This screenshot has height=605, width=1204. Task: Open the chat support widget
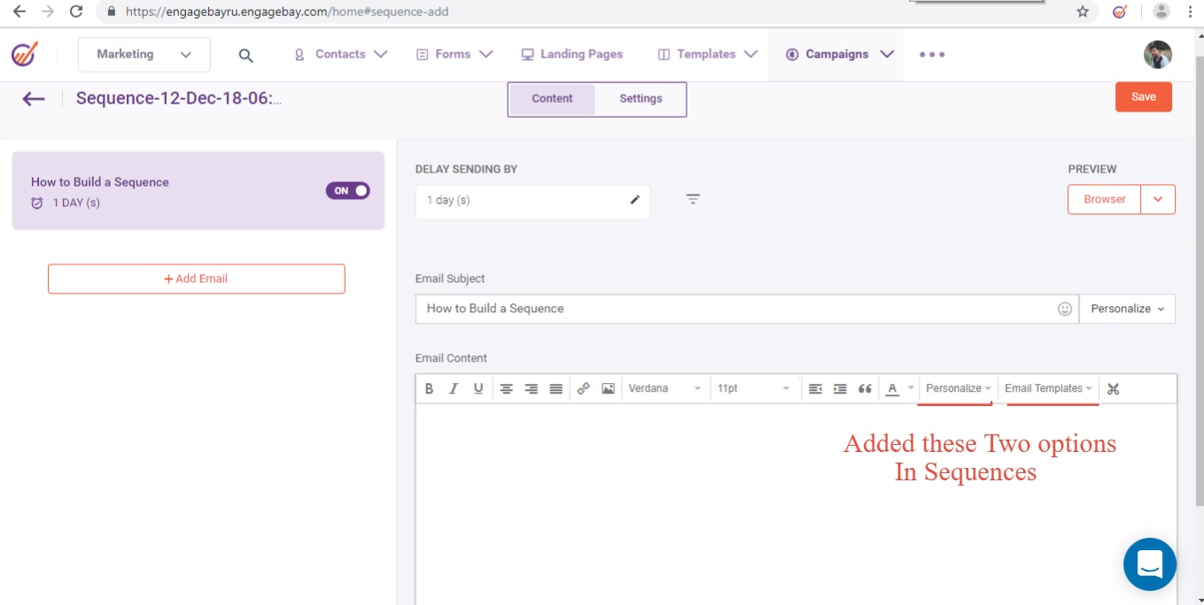1149,563
